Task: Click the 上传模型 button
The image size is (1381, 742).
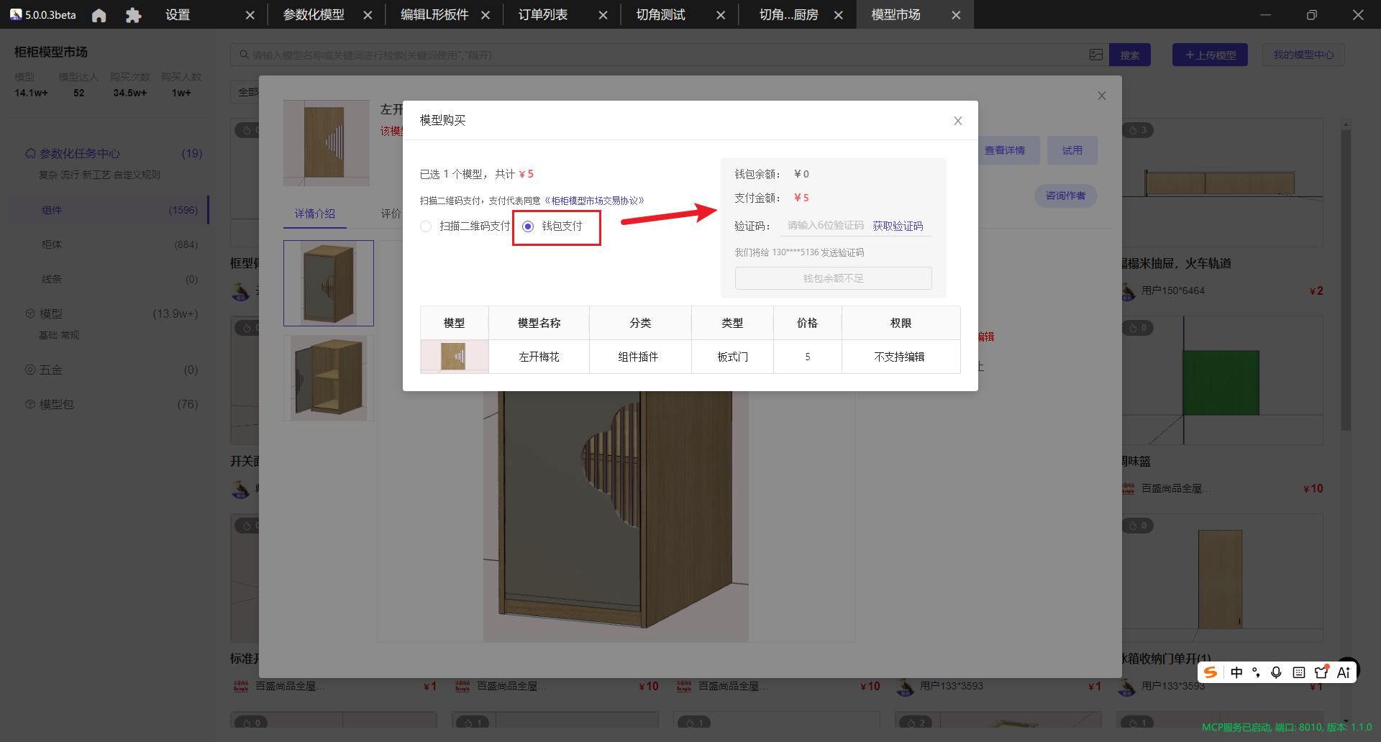Action: (1210, 55)
